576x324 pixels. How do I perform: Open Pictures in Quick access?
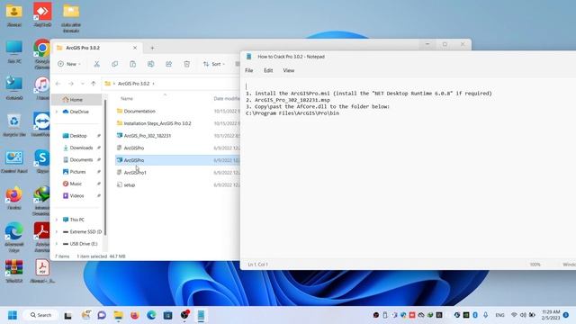click(x=77, y=172)
